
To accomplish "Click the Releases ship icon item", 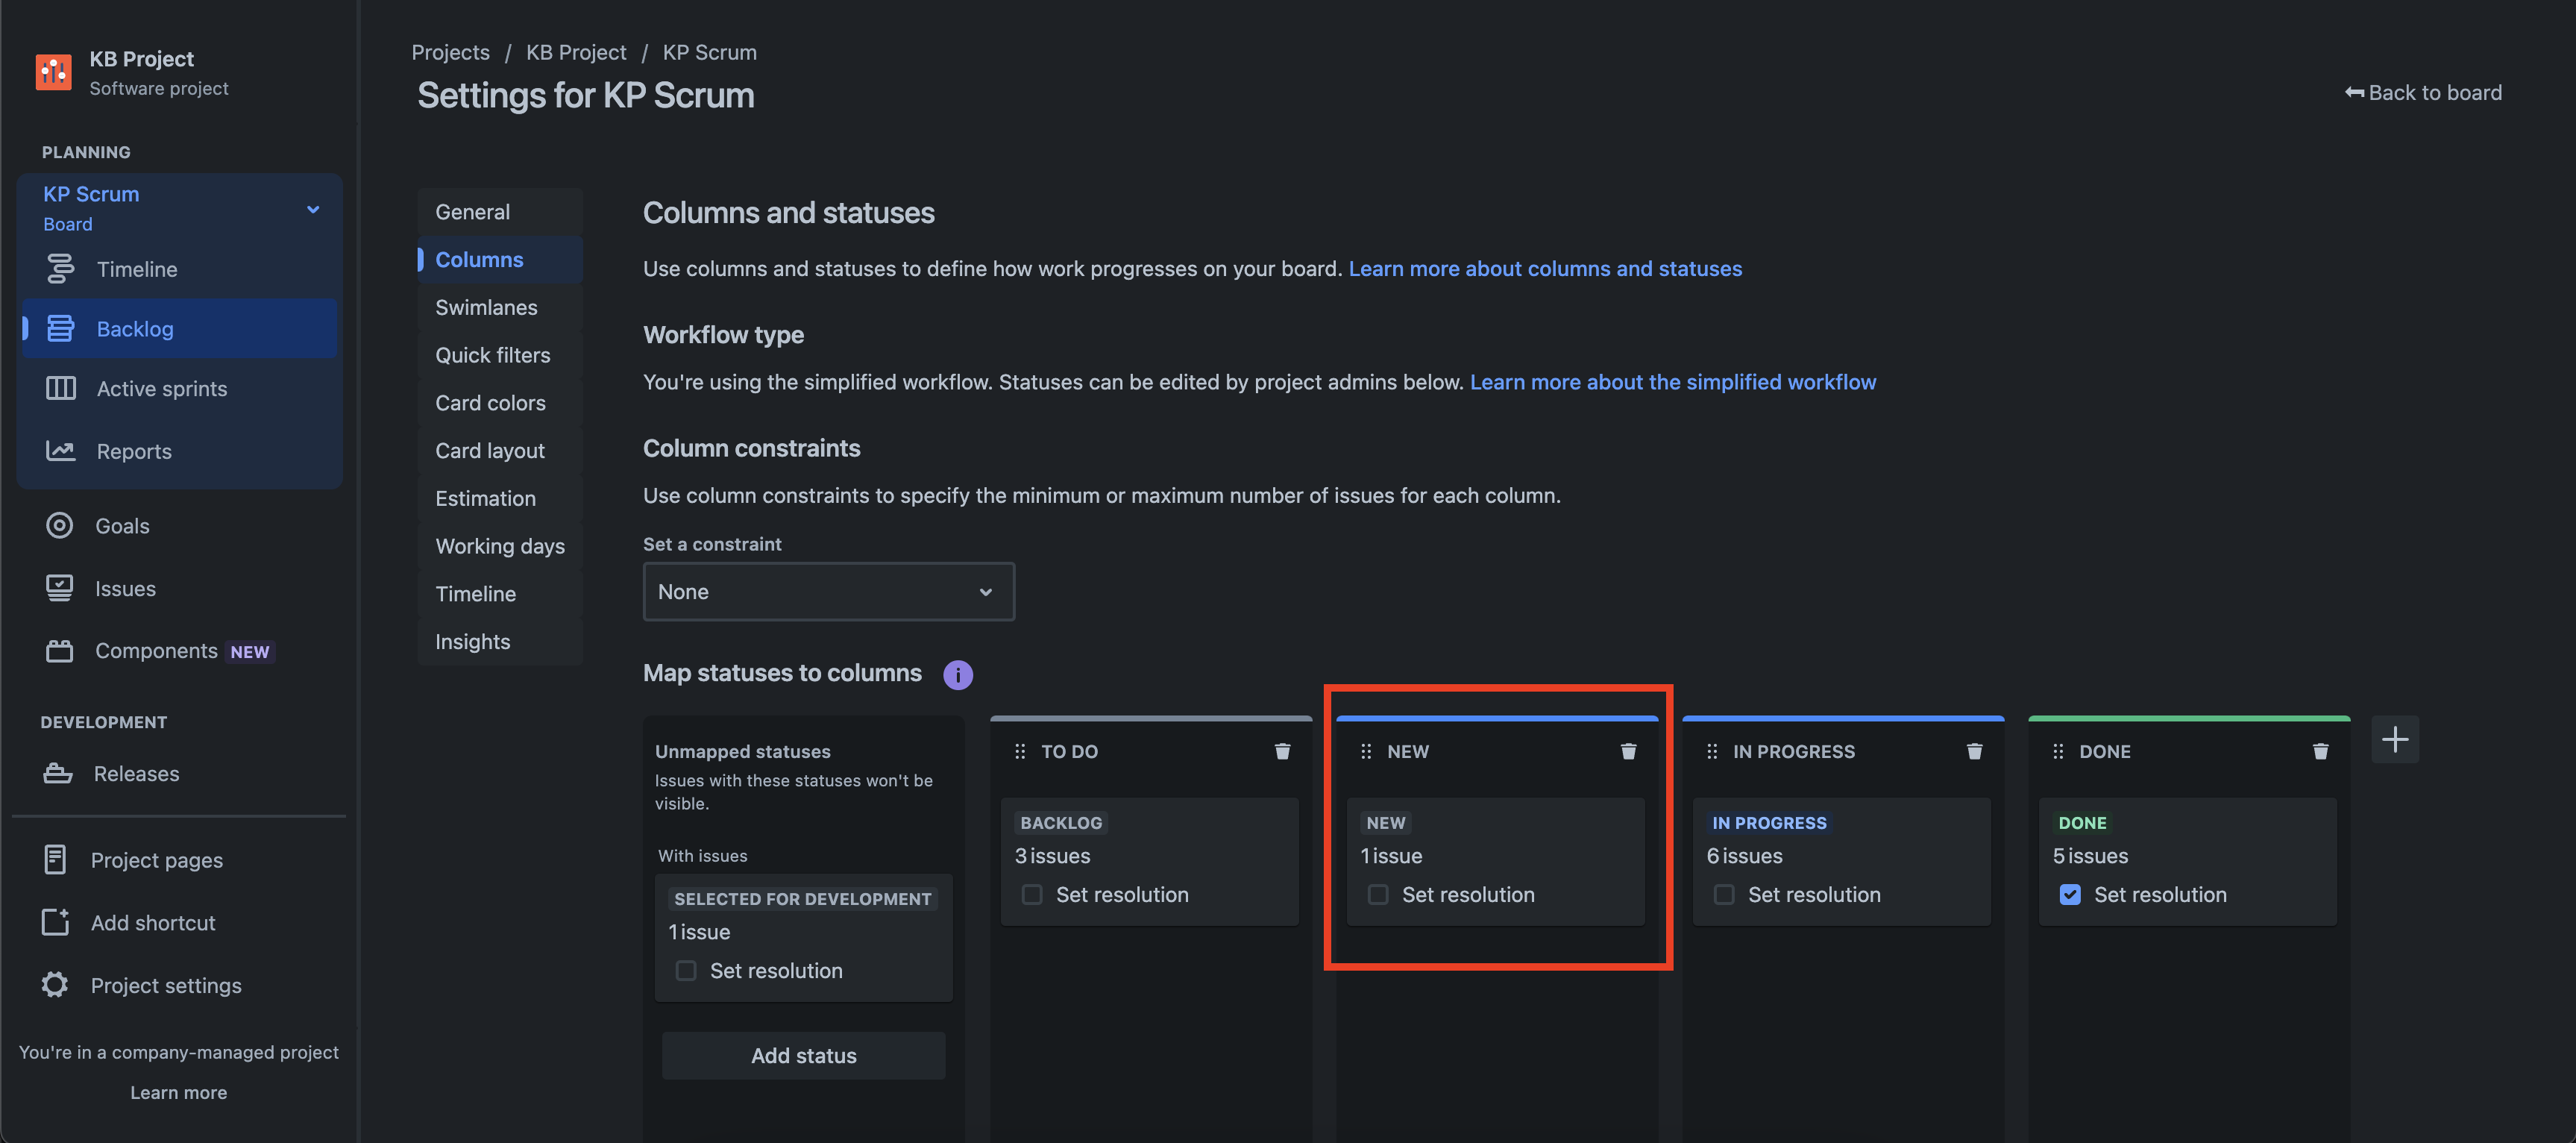I will click(x=58, y=773).
